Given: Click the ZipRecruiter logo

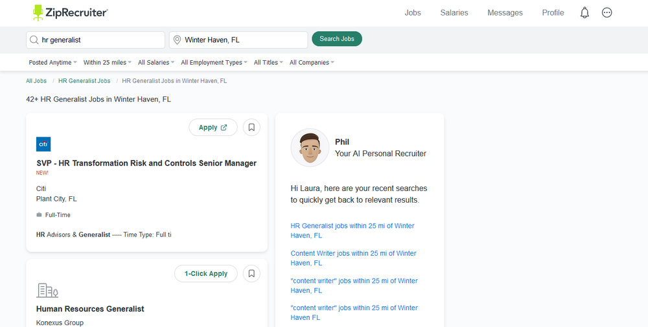Looking at the screenshot, I should coord(71,13).
